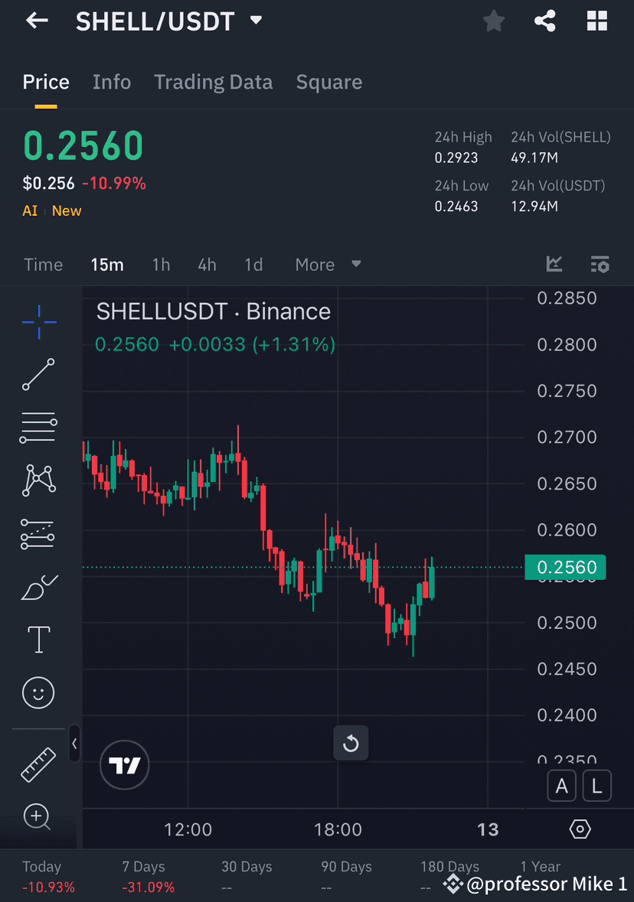
Task: Collapse the drawing tools sidebar chevron
Action: pos(74,744)
